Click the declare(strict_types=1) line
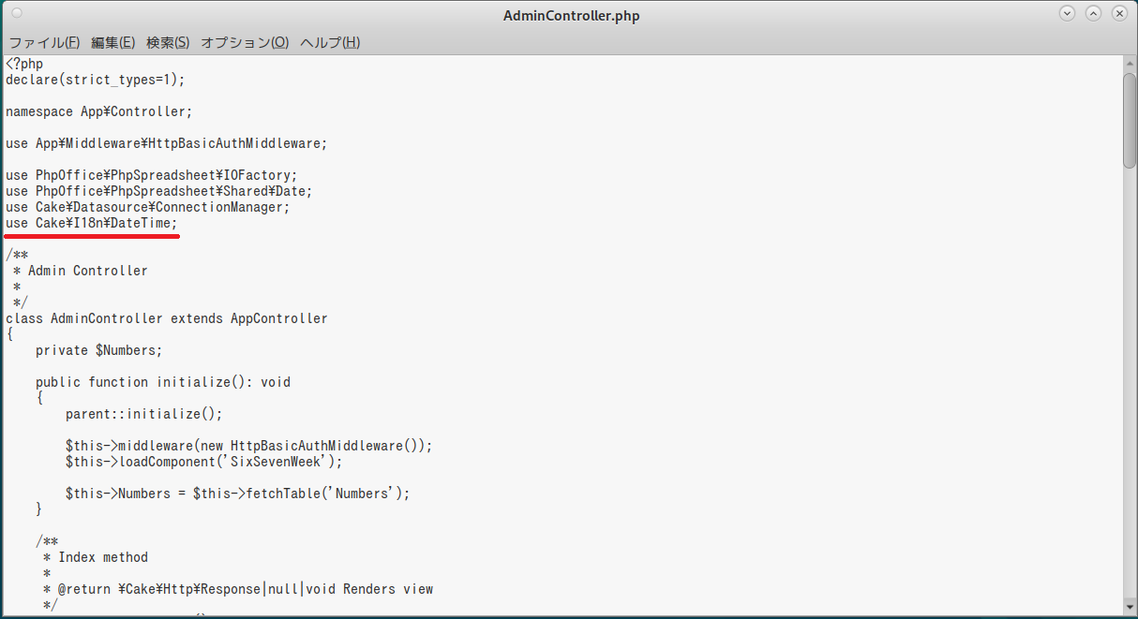 [x=96, y=80]
